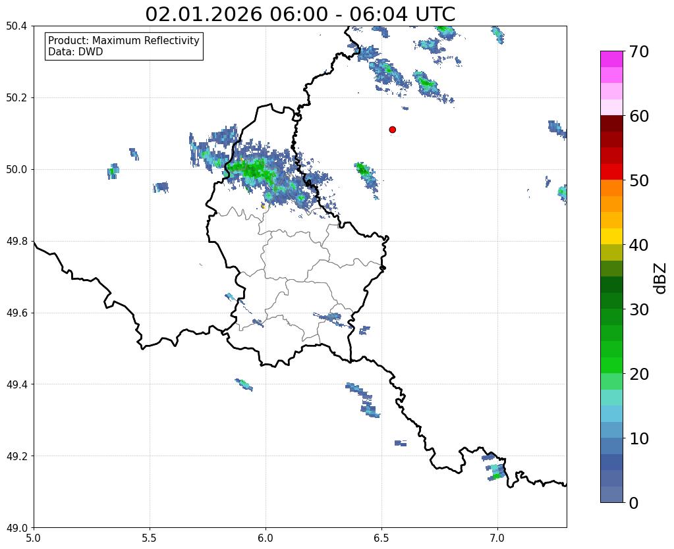Click the red station marker dot
The width and height of the screenshot is (674, 549).
tap(392, 130)
